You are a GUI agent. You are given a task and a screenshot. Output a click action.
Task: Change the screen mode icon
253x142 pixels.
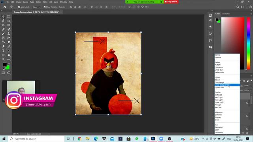click(x=9, y=73)
